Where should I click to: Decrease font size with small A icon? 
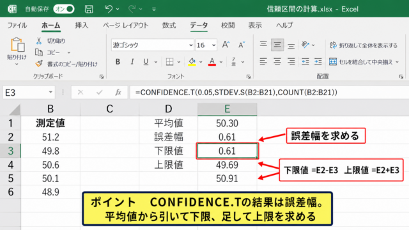(242, 45)
